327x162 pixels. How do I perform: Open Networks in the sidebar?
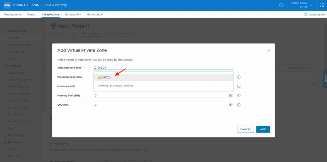pos(14,156)
